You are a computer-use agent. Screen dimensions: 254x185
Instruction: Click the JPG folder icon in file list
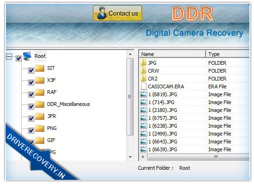(143, 62)
